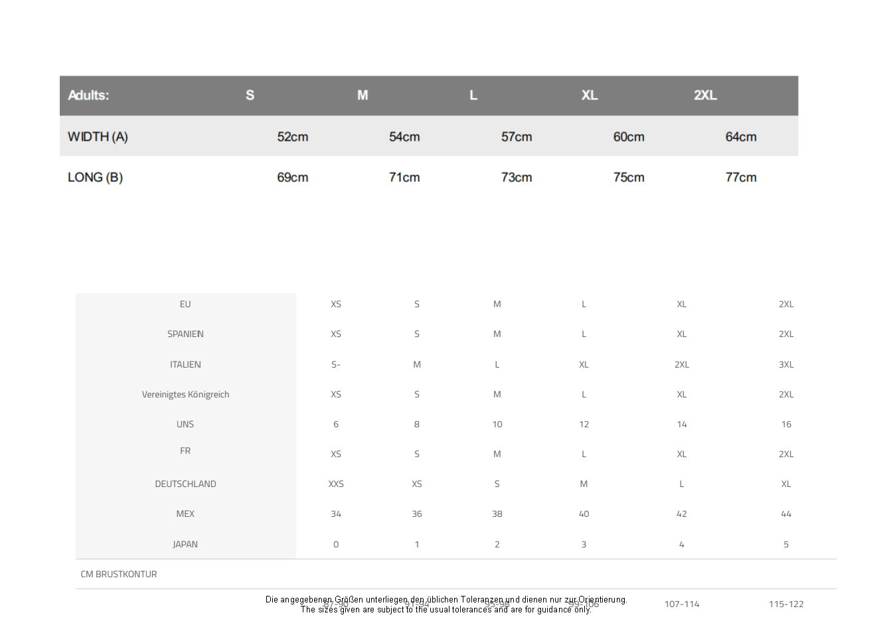
Task: Click the XS cell in the EU row
Action: pyautogui.click(x=336, y=304)
